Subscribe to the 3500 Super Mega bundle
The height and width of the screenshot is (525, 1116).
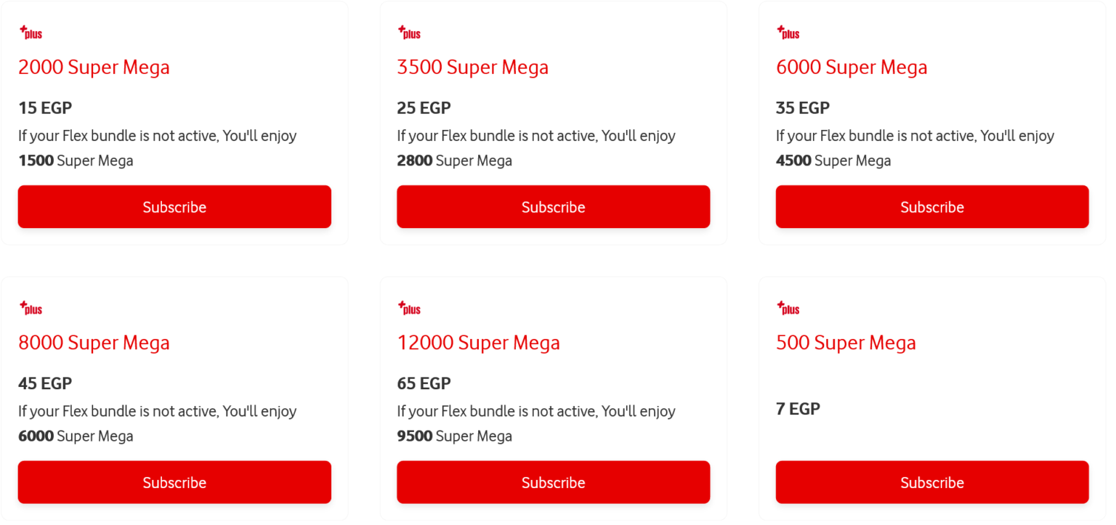point(553,206)
